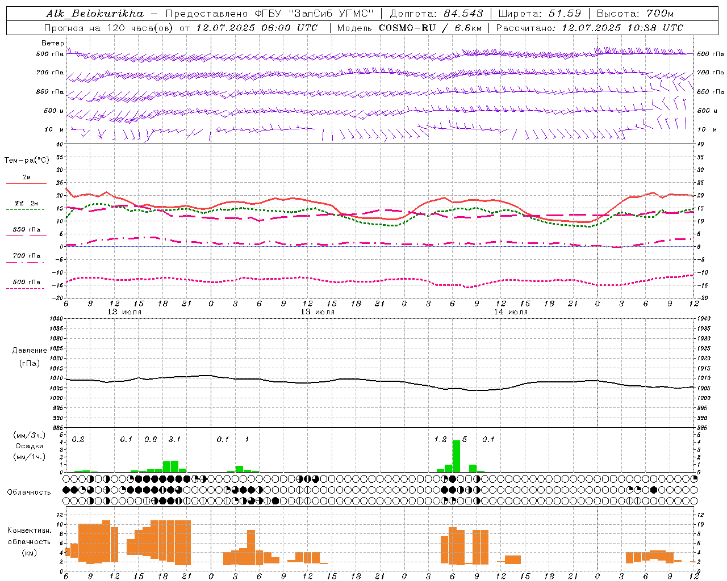Click the 0.2 precipitation total
727x581 pixels.
coord(78,440)
